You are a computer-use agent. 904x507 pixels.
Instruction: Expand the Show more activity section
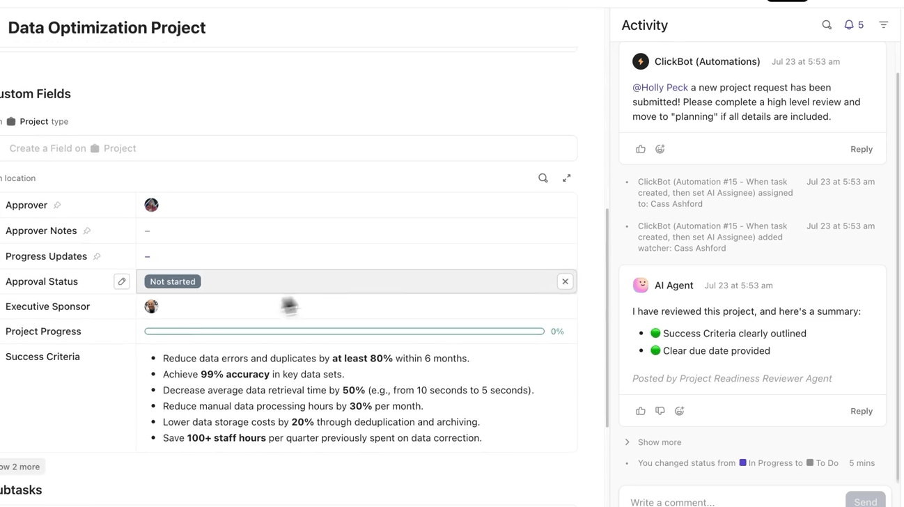click(x=658, y=442)
